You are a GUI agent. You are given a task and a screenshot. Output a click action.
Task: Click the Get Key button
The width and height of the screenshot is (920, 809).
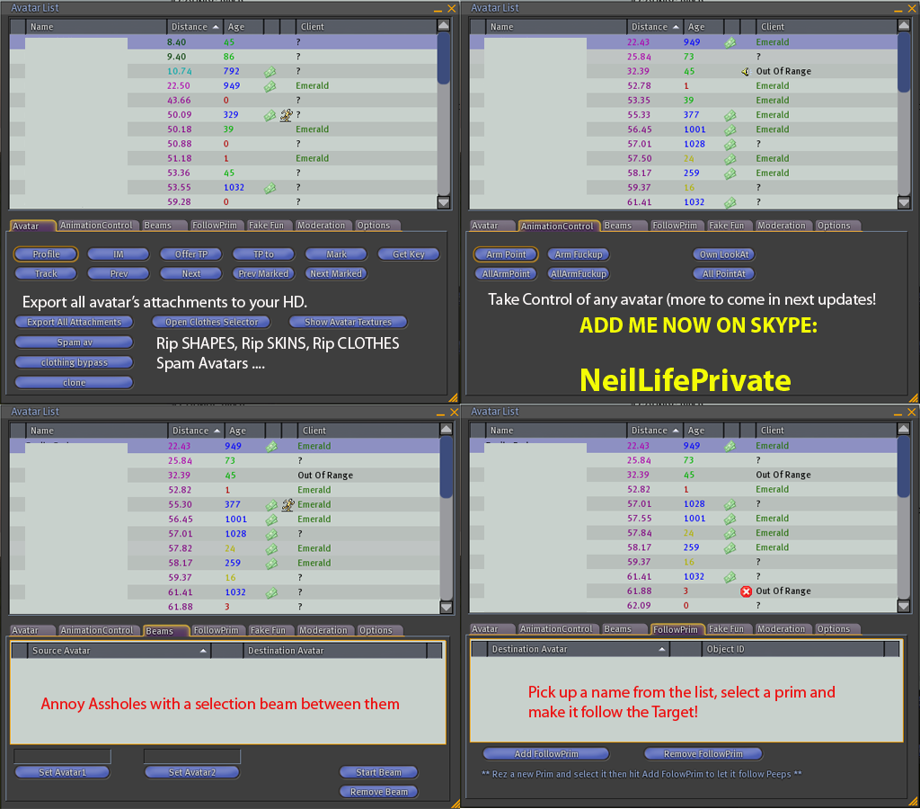click(x=409, y=254)
